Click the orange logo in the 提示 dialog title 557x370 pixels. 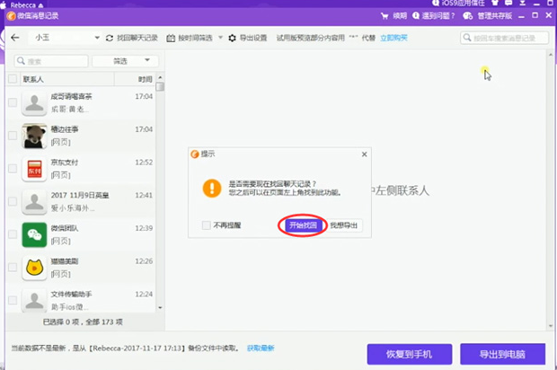pyautogui.click(x=195, y=154)
